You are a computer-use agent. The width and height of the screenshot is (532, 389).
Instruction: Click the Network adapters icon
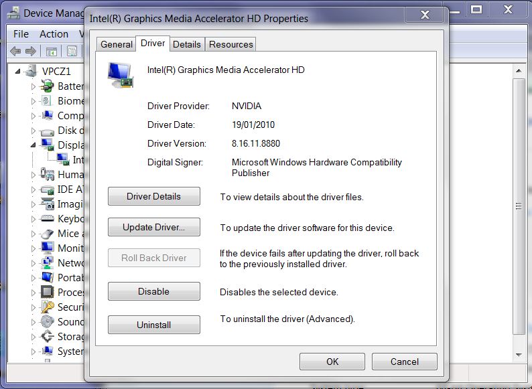[x=47, y=263]
